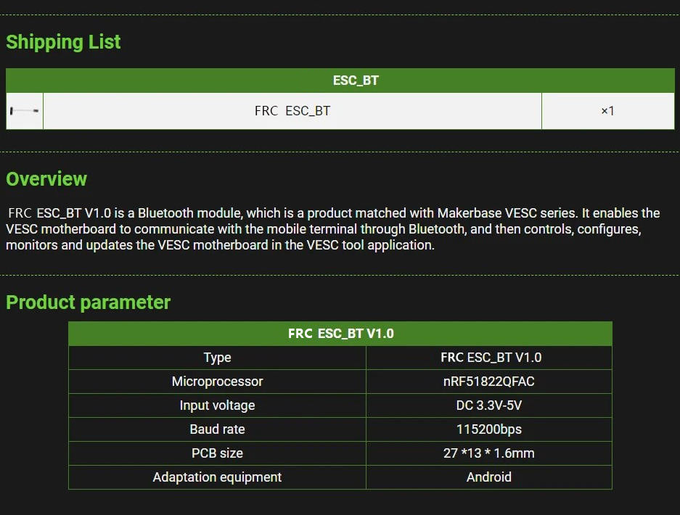This screenshot has width=680, height=515.
Task: Click the PCB size label cell
Action: [217, 453]
